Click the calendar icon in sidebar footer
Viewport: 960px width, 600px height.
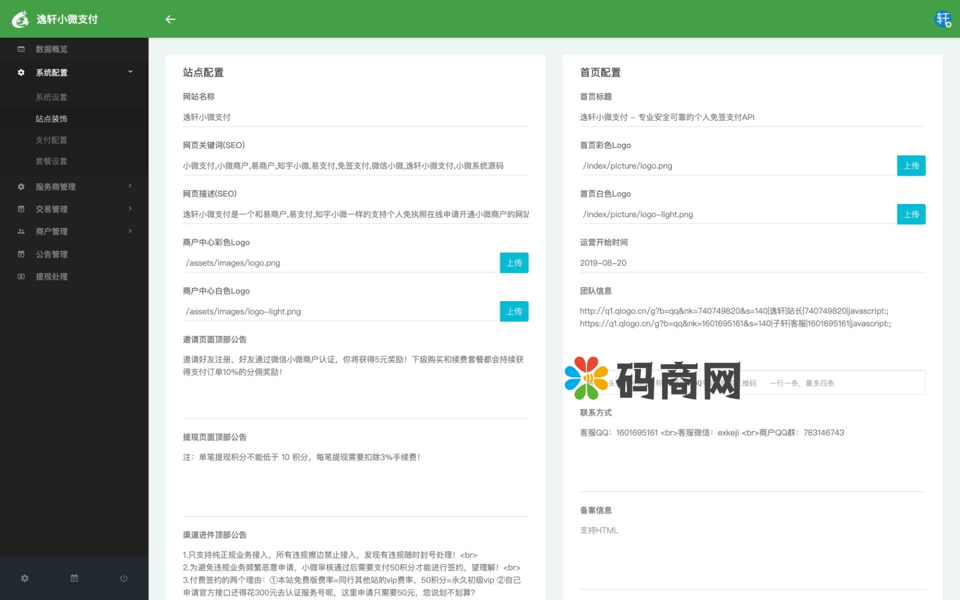[x=74, y=578]
